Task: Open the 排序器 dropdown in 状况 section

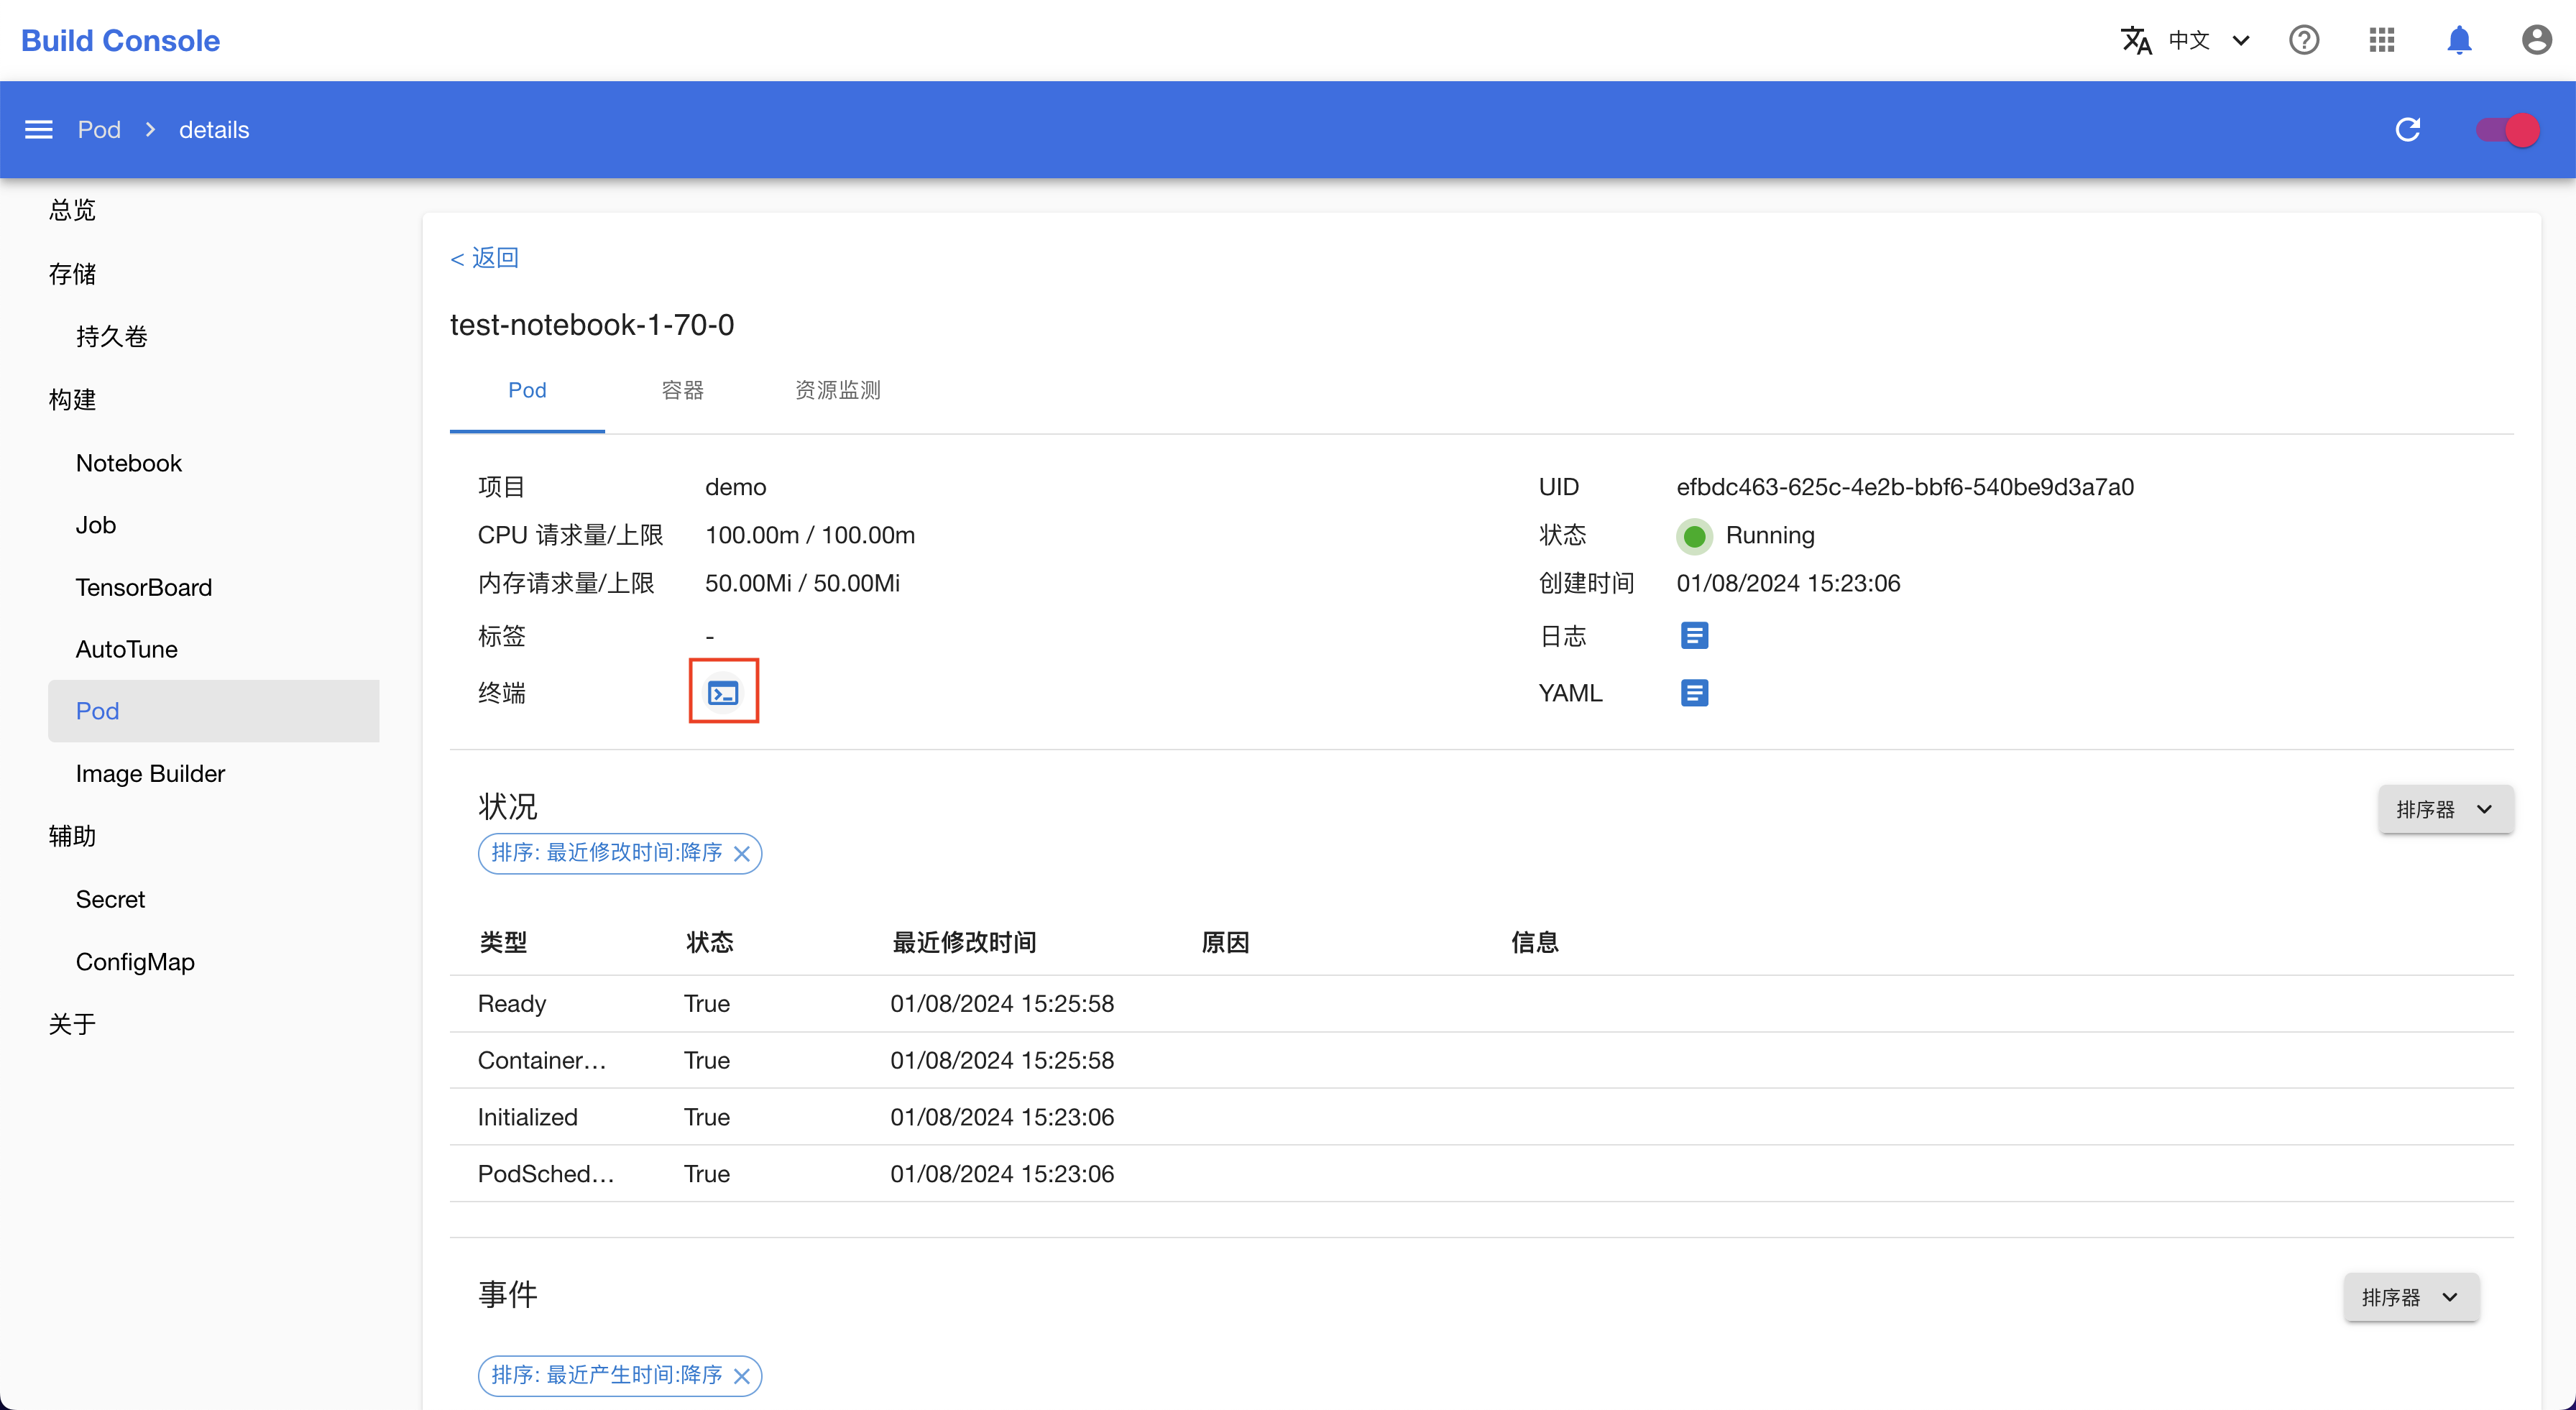Action: [2446, 809]
